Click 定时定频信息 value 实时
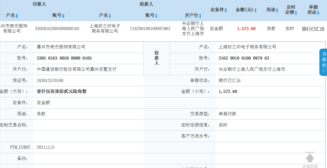Viewport: 327px width, 168px height. (x=223, y=125)
